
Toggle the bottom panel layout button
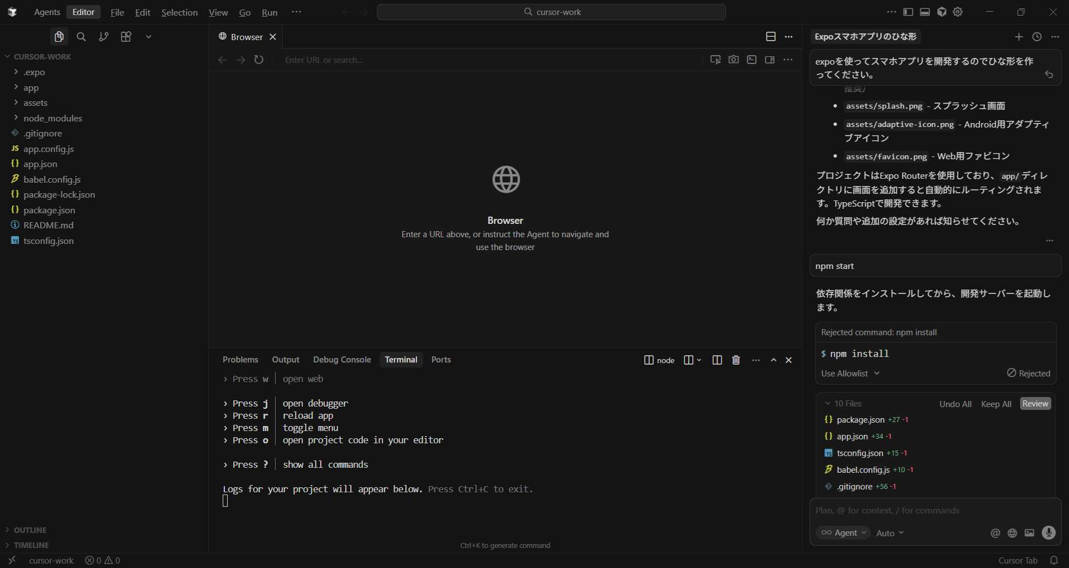[x=925, y=12]
